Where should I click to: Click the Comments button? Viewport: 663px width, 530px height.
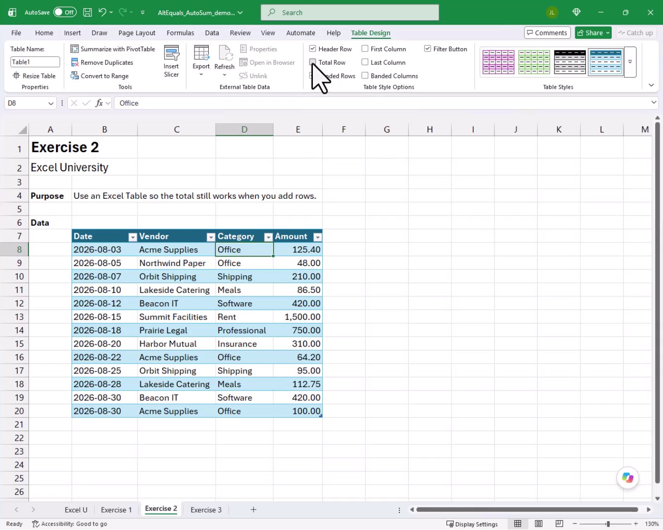(547, 33)
